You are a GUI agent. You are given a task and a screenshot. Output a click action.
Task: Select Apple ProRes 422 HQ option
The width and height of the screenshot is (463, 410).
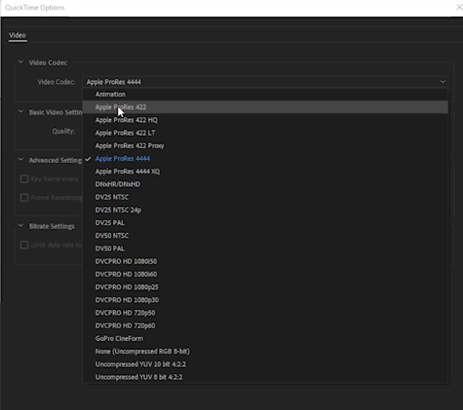(x=265, y=120)
